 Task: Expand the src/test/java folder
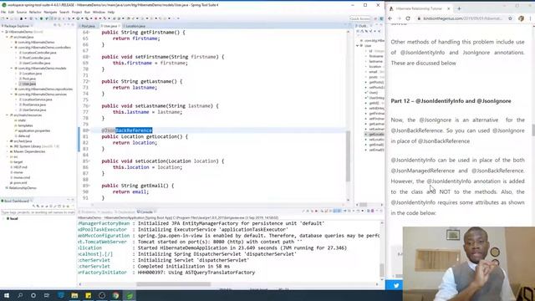click(x=8, y=141)
